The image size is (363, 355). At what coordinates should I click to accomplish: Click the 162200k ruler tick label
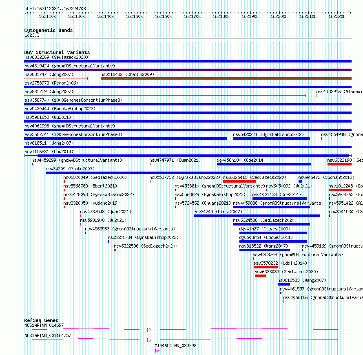[279, 16]
